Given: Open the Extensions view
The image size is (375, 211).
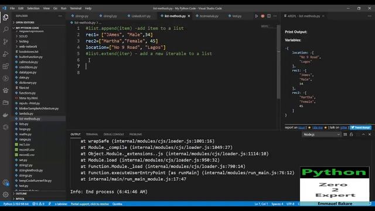Looking at the screenshot, I should (x=5, y=66).
